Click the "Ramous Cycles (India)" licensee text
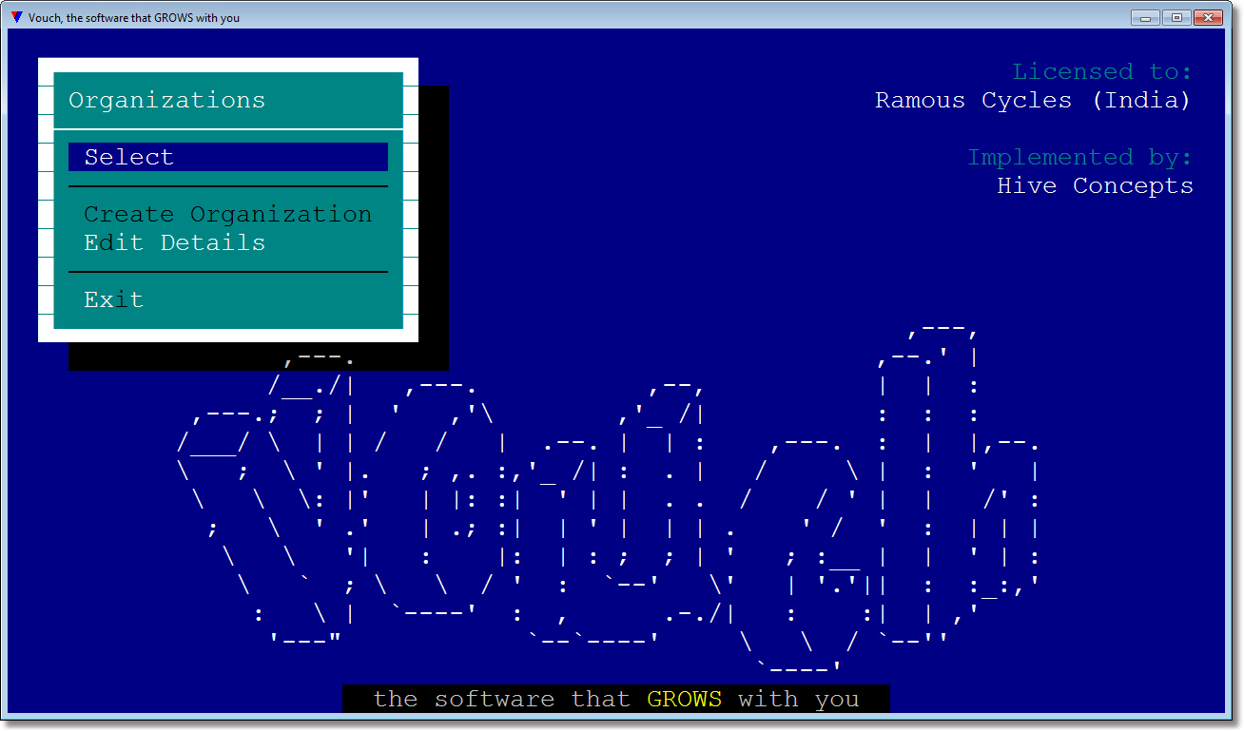Viewport: 1244px width, 732px height. tap(1033, 100)
